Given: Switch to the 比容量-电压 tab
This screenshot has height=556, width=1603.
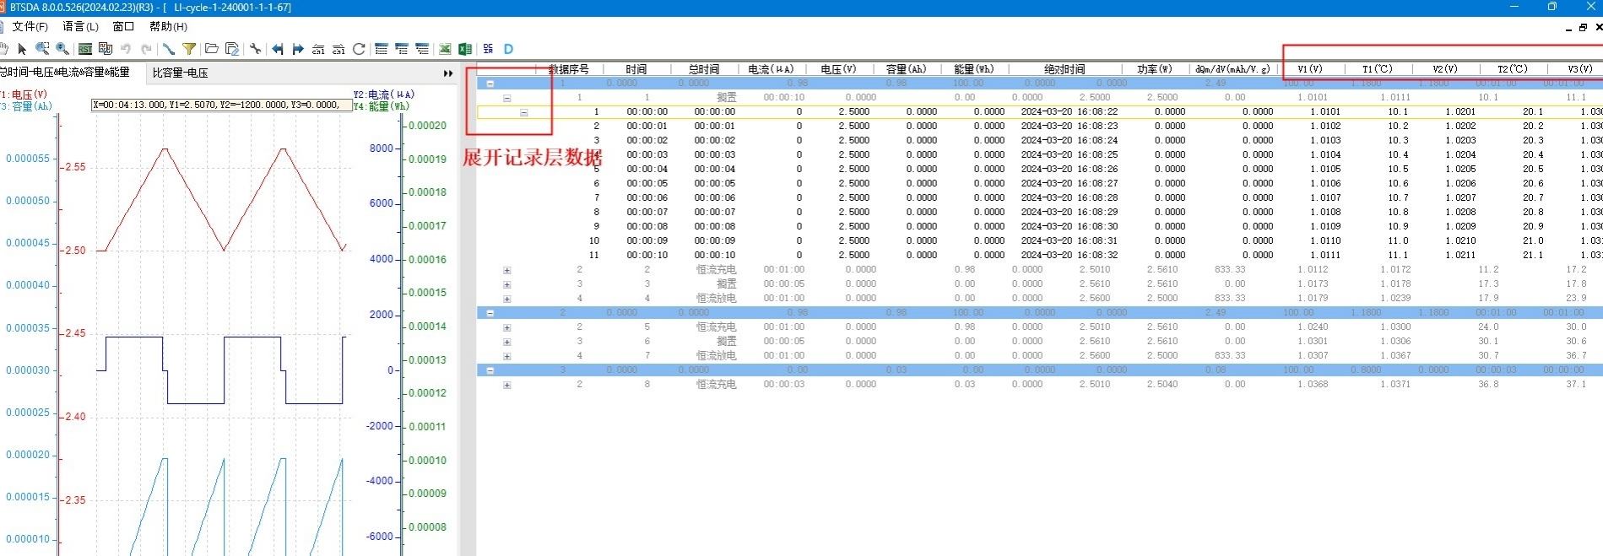Looking at the screenshot, I should coord(180,73).
